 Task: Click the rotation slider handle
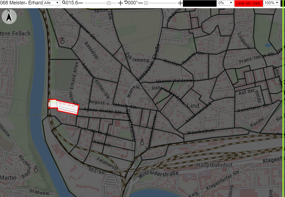click(146, 3)
